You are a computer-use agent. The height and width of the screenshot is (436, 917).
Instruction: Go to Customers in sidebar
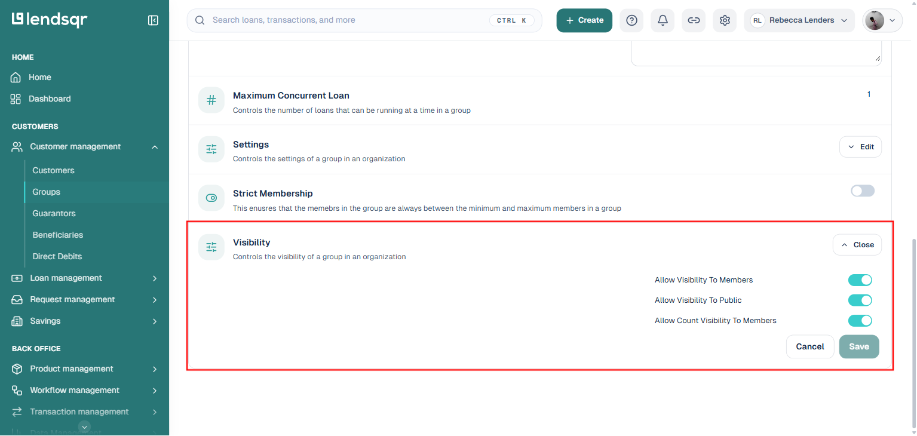pyautogui.click(x=53, y=170)
